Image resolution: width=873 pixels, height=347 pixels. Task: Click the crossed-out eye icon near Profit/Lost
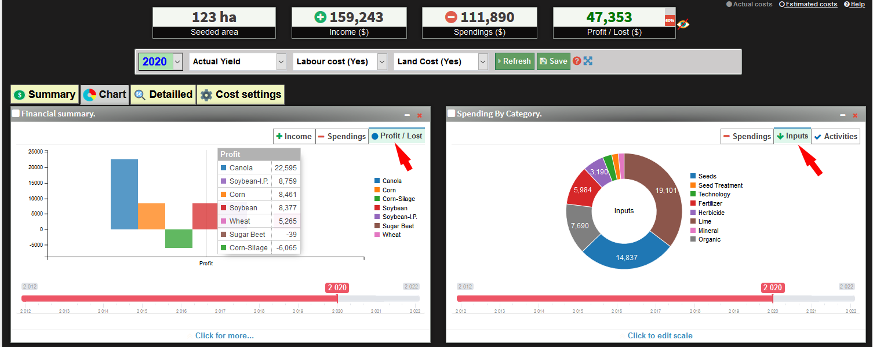click(x=684, y=25)
